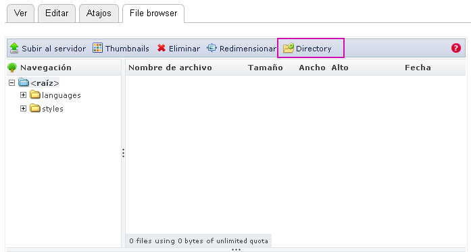
Task: Click the green upload arrow icon
Action: 14,48
